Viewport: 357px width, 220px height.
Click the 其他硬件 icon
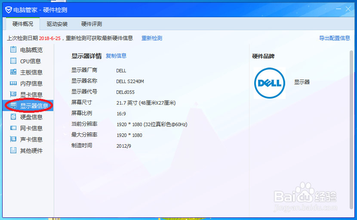[x=13, y=150]
